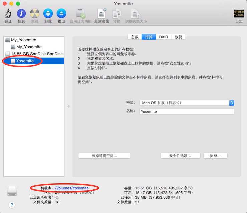Click the Eject (推出) toolbar icon
This screenshot has height=213, width=247.
coord(61,13)
